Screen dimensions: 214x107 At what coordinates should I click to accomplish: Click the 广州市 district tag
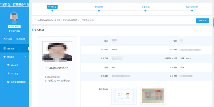pos(14,27)
